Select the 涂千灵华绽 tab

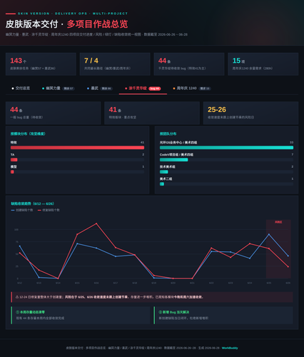[x=143, y=89]
